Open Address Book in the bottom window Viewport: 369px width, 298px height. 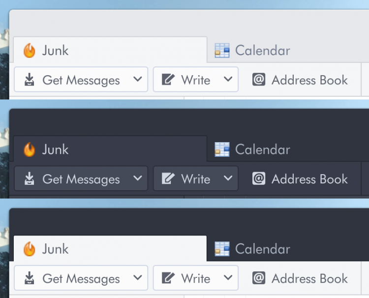coord(300,278)
